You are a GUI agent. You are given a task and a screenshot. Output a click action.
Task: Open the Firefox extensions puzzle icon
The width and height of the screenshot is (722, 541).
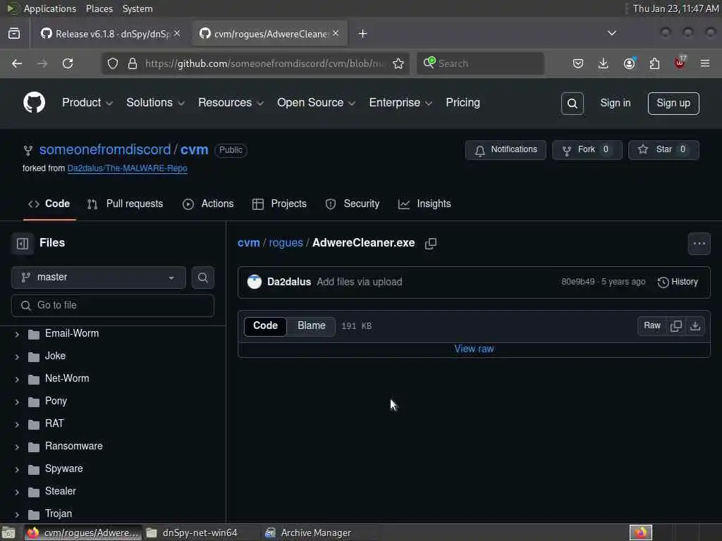click(x=654, y=63)
